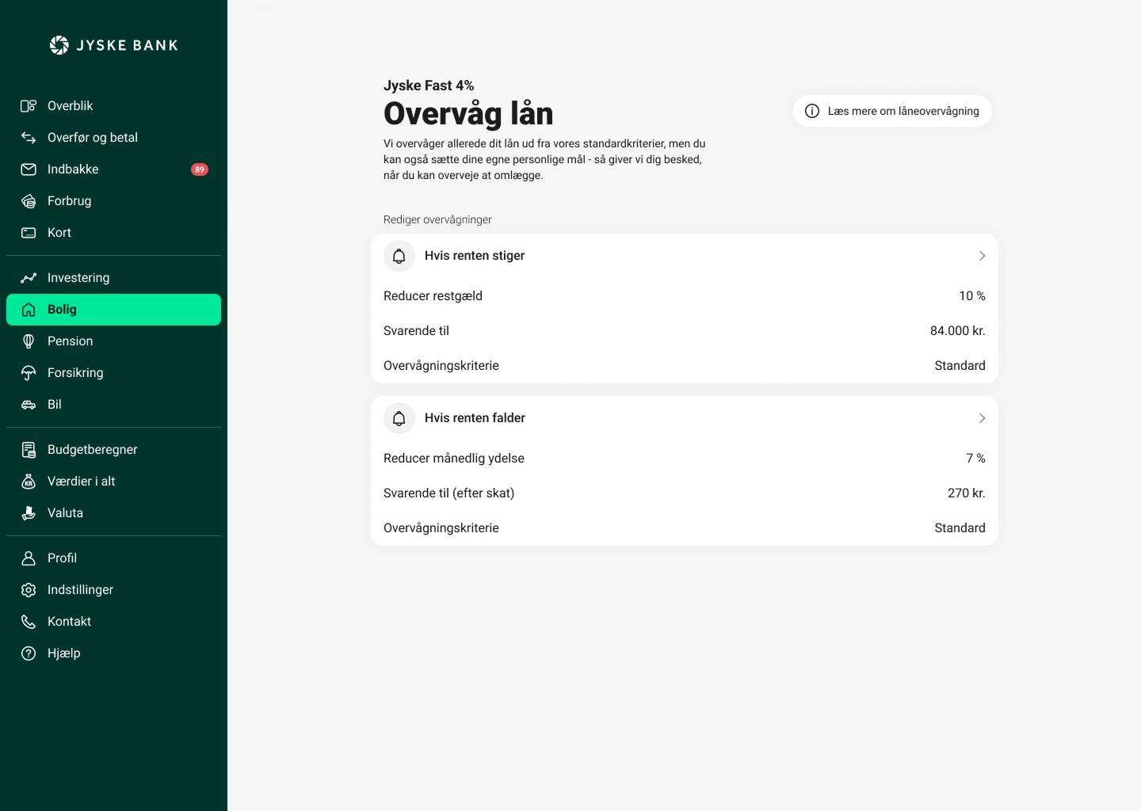
Task: Click the Valuta currency icon
Action: (29, 513)
